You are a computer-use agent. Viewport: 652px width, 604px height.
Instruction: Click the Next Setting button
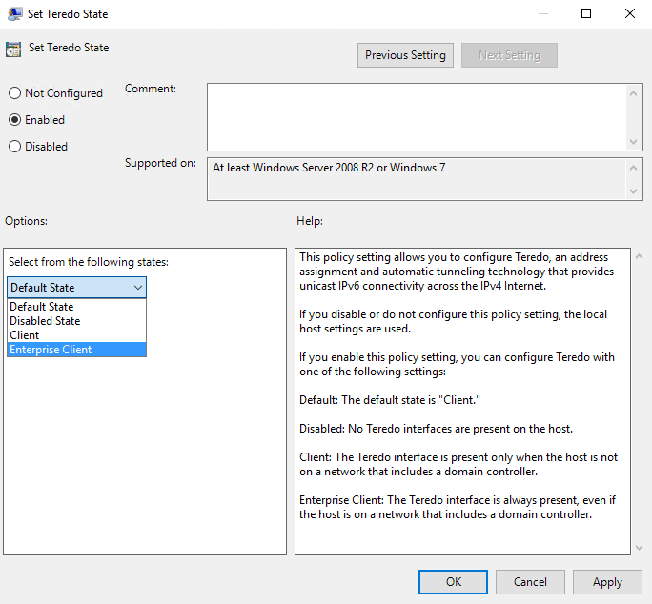[x=509, y=55]
